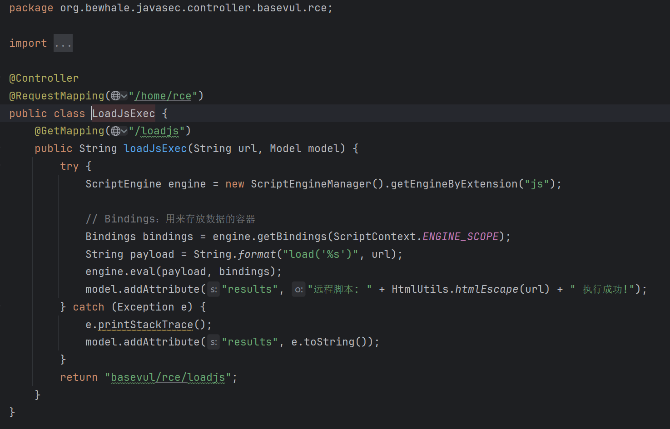Click the "payload" variable declaration
The height and width of the screenshot is (429, 670).
pos(152,254)
